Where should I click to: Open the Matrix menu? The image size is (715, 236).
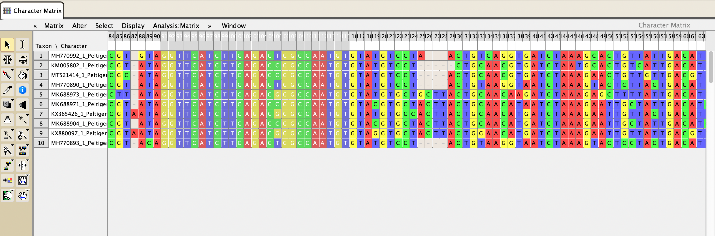tap(54, 26)
